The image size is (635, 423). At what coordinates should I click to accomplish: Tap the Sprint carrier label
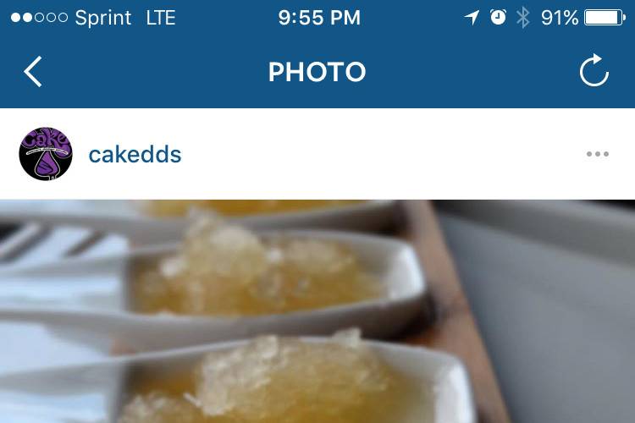(103, 18)
